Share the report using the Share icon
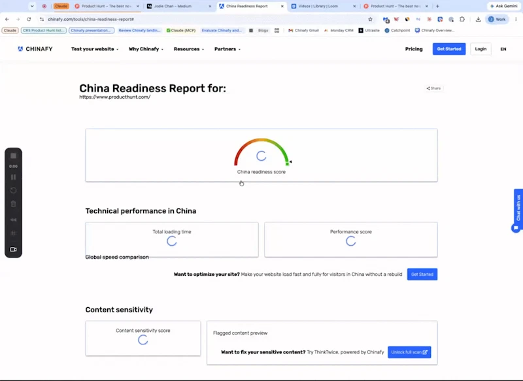The height and width of the screenshot is (381, 523). [x=433, y=88]
